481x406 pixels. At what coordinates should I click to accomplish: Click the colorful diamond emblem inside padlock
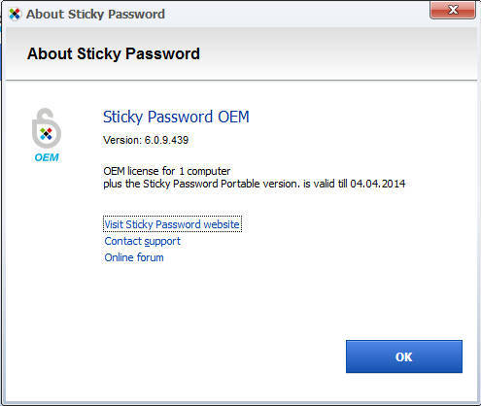[46, 134]
